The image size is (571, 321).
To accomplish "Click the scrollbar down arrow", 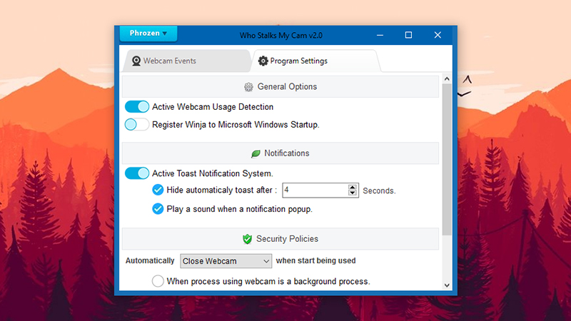I will [447, 285].
